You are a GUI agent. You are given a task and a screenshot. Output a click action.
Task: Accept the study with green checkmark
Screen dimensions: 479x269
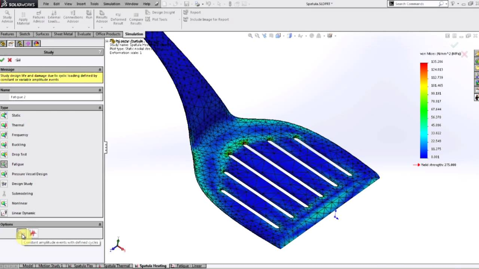(x=2, y=60)
